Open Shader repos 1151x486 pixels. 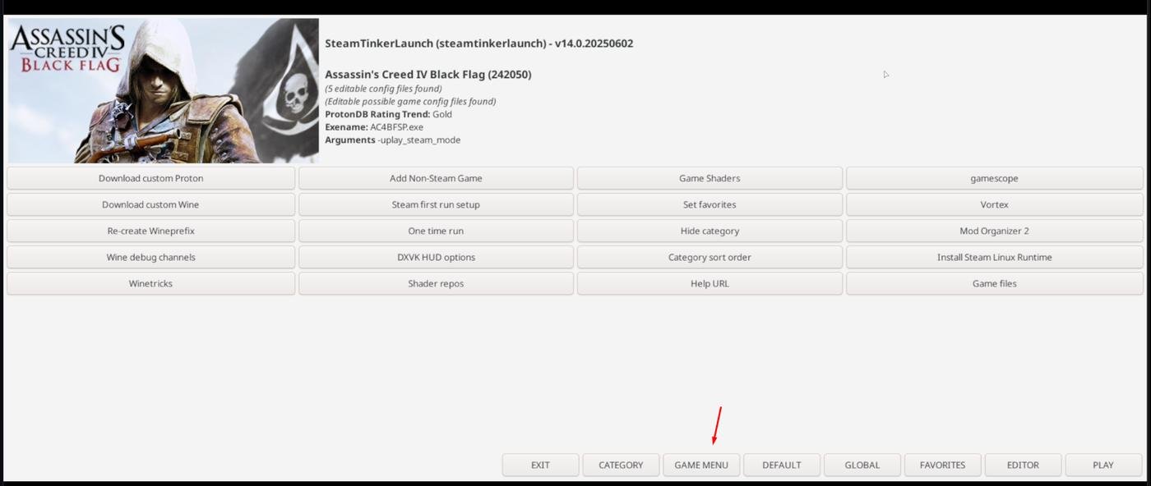pyautogui.click(x=436, y=283)
